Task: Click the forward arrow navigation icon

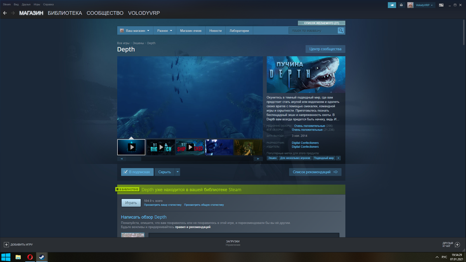Action: click(x=13, y=13)
